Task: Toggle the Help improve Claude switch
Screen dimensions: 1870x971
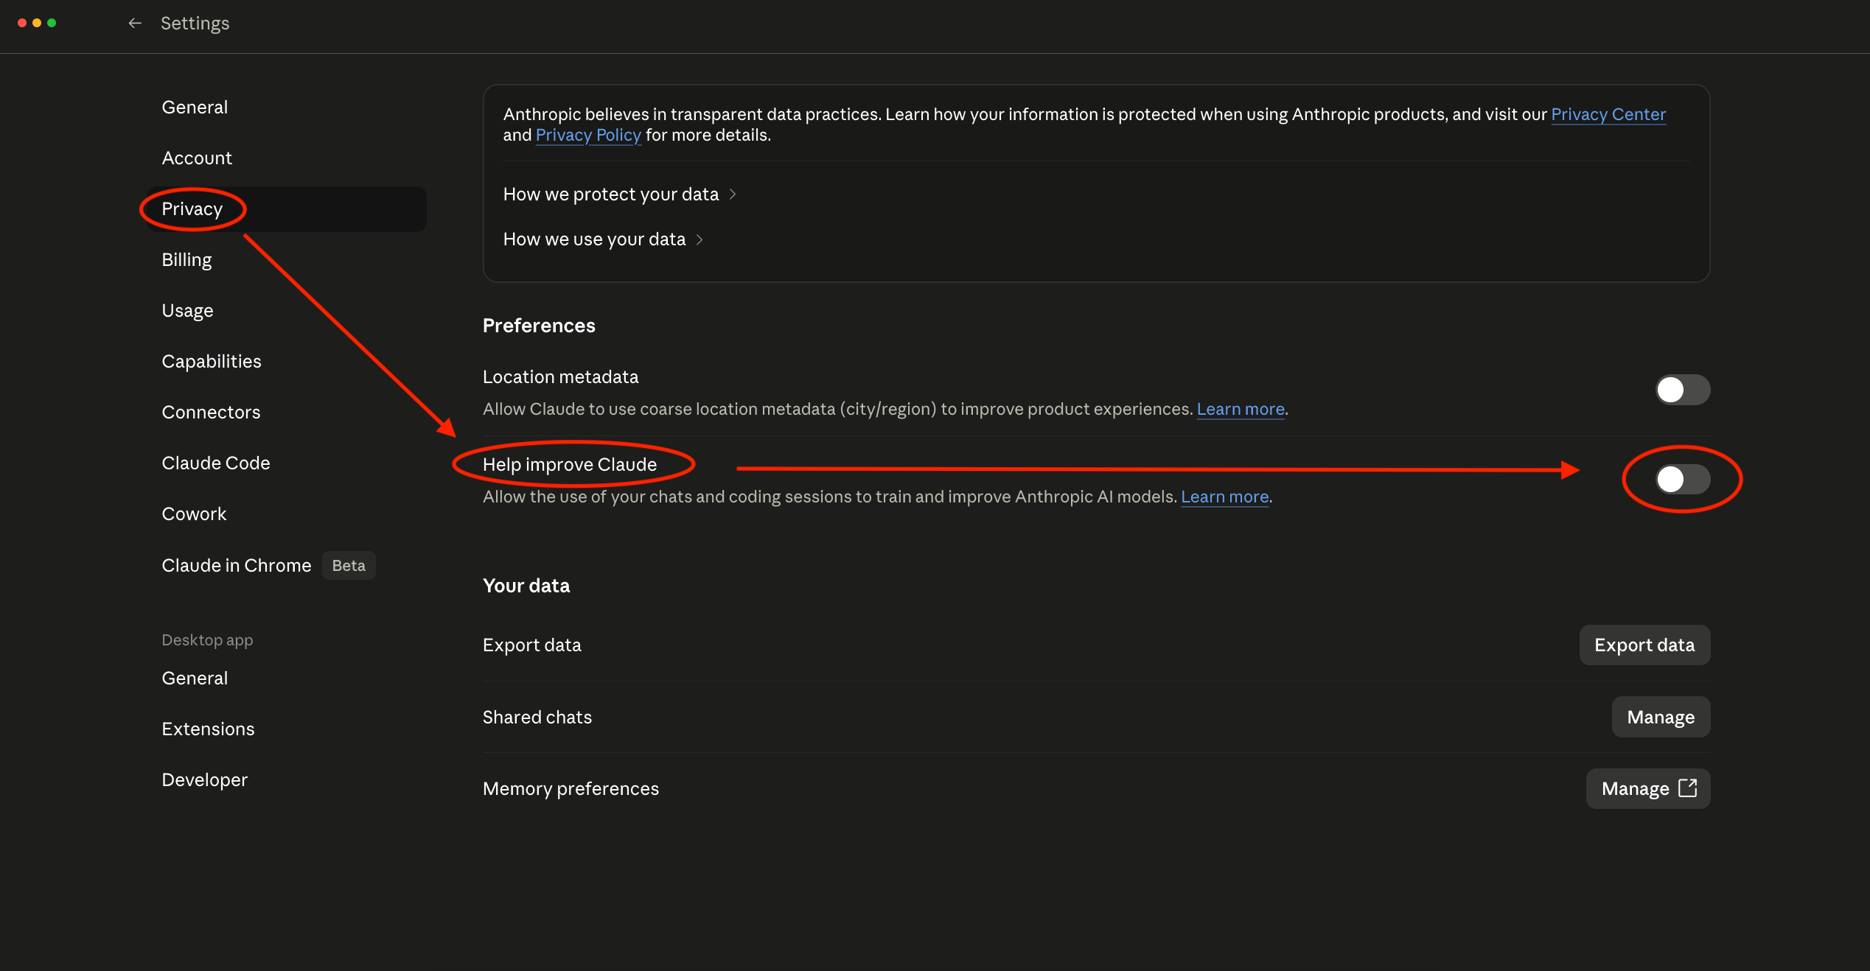Action: (x=1683, y=480)
